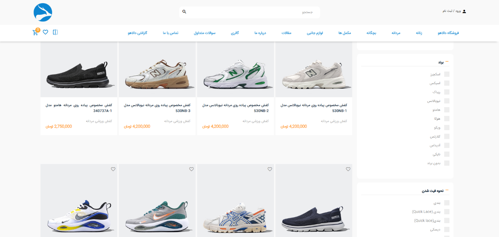Check the آدیداس brand checkbox

click(447, 145)
